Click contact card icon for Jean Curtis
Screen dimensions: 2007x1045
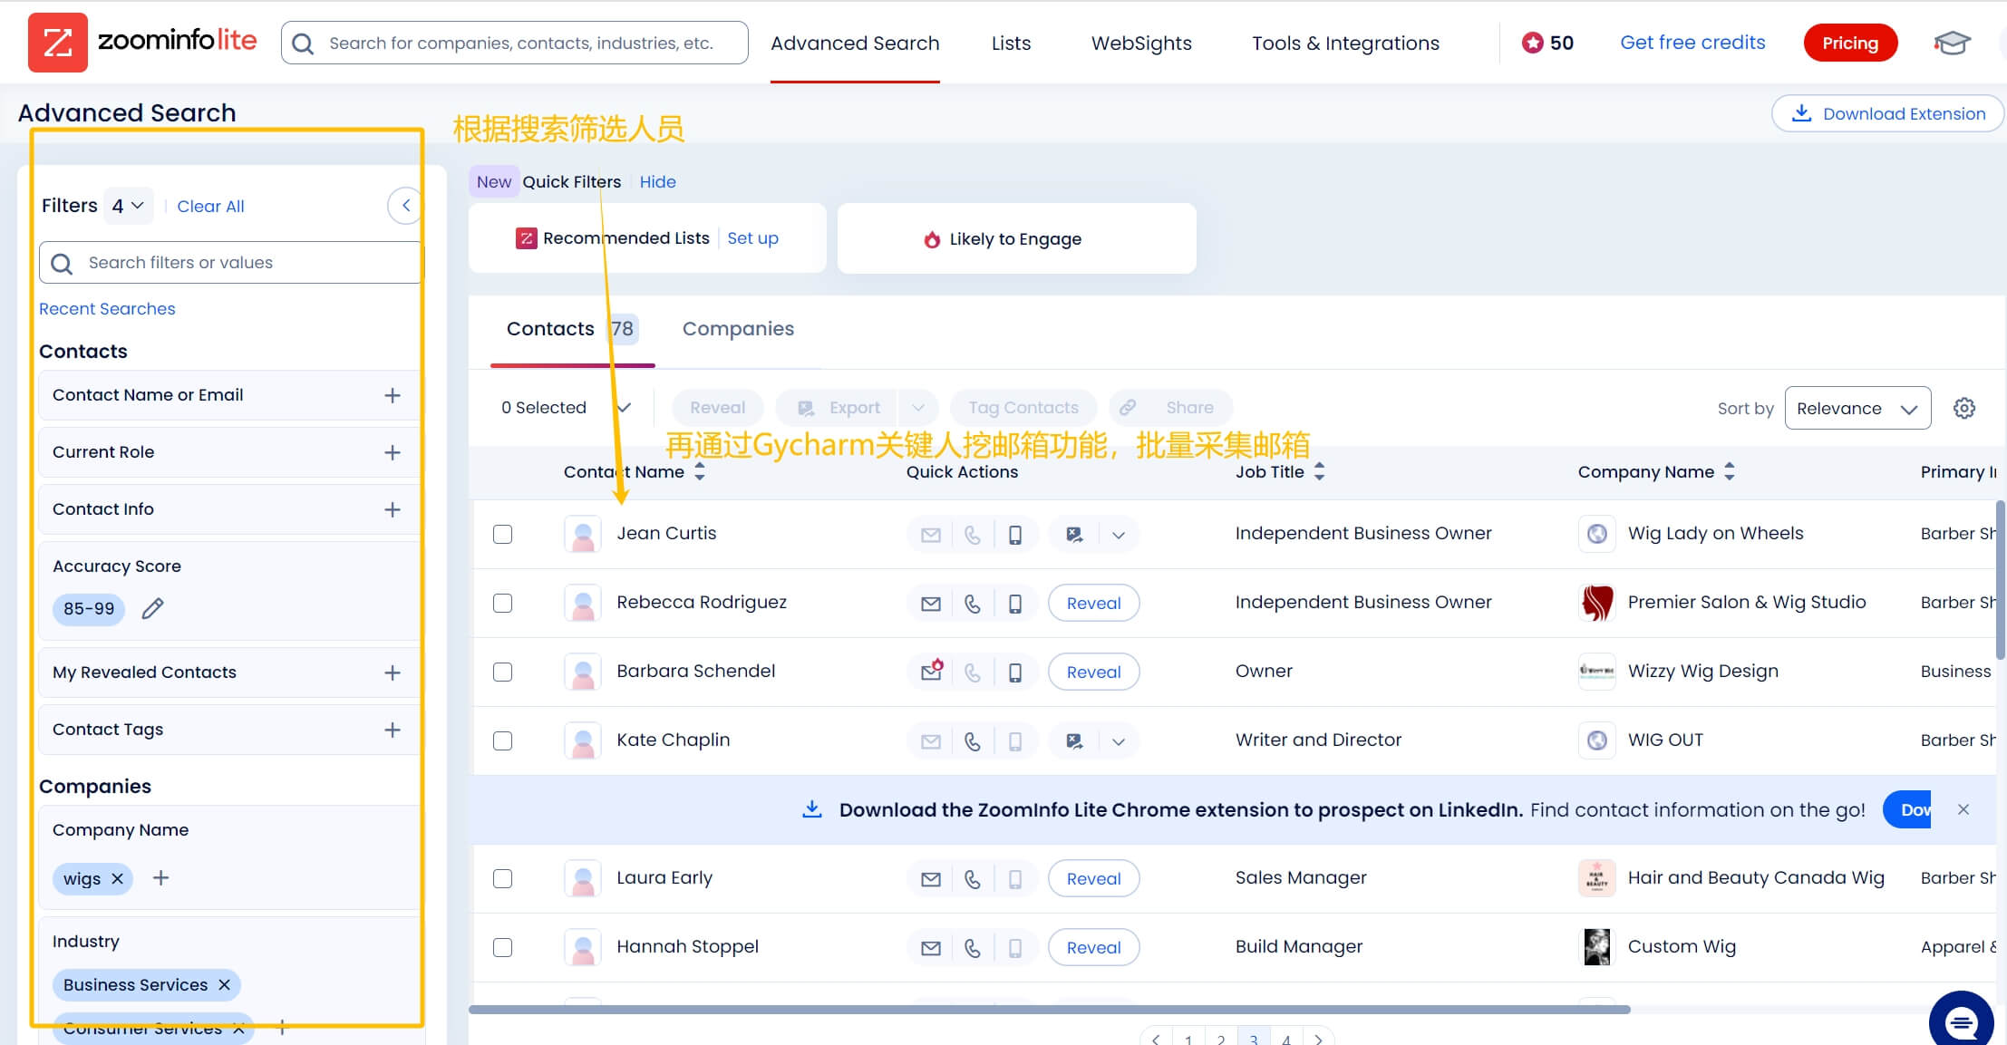(1074, 535)
